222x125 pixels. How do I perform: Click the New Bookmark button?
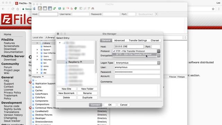(66, 93)
